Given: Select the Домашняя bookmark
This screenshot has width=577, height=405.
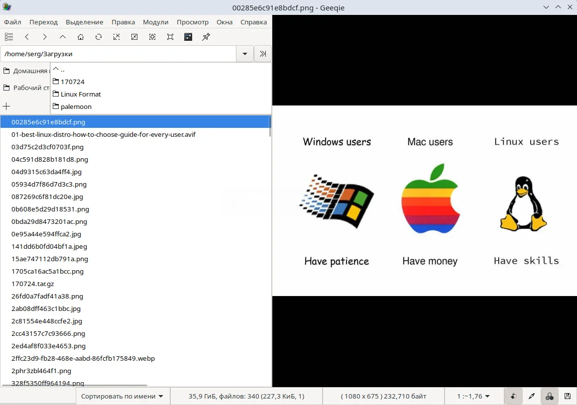Looking at the screenshot, I should coord(25,71).
